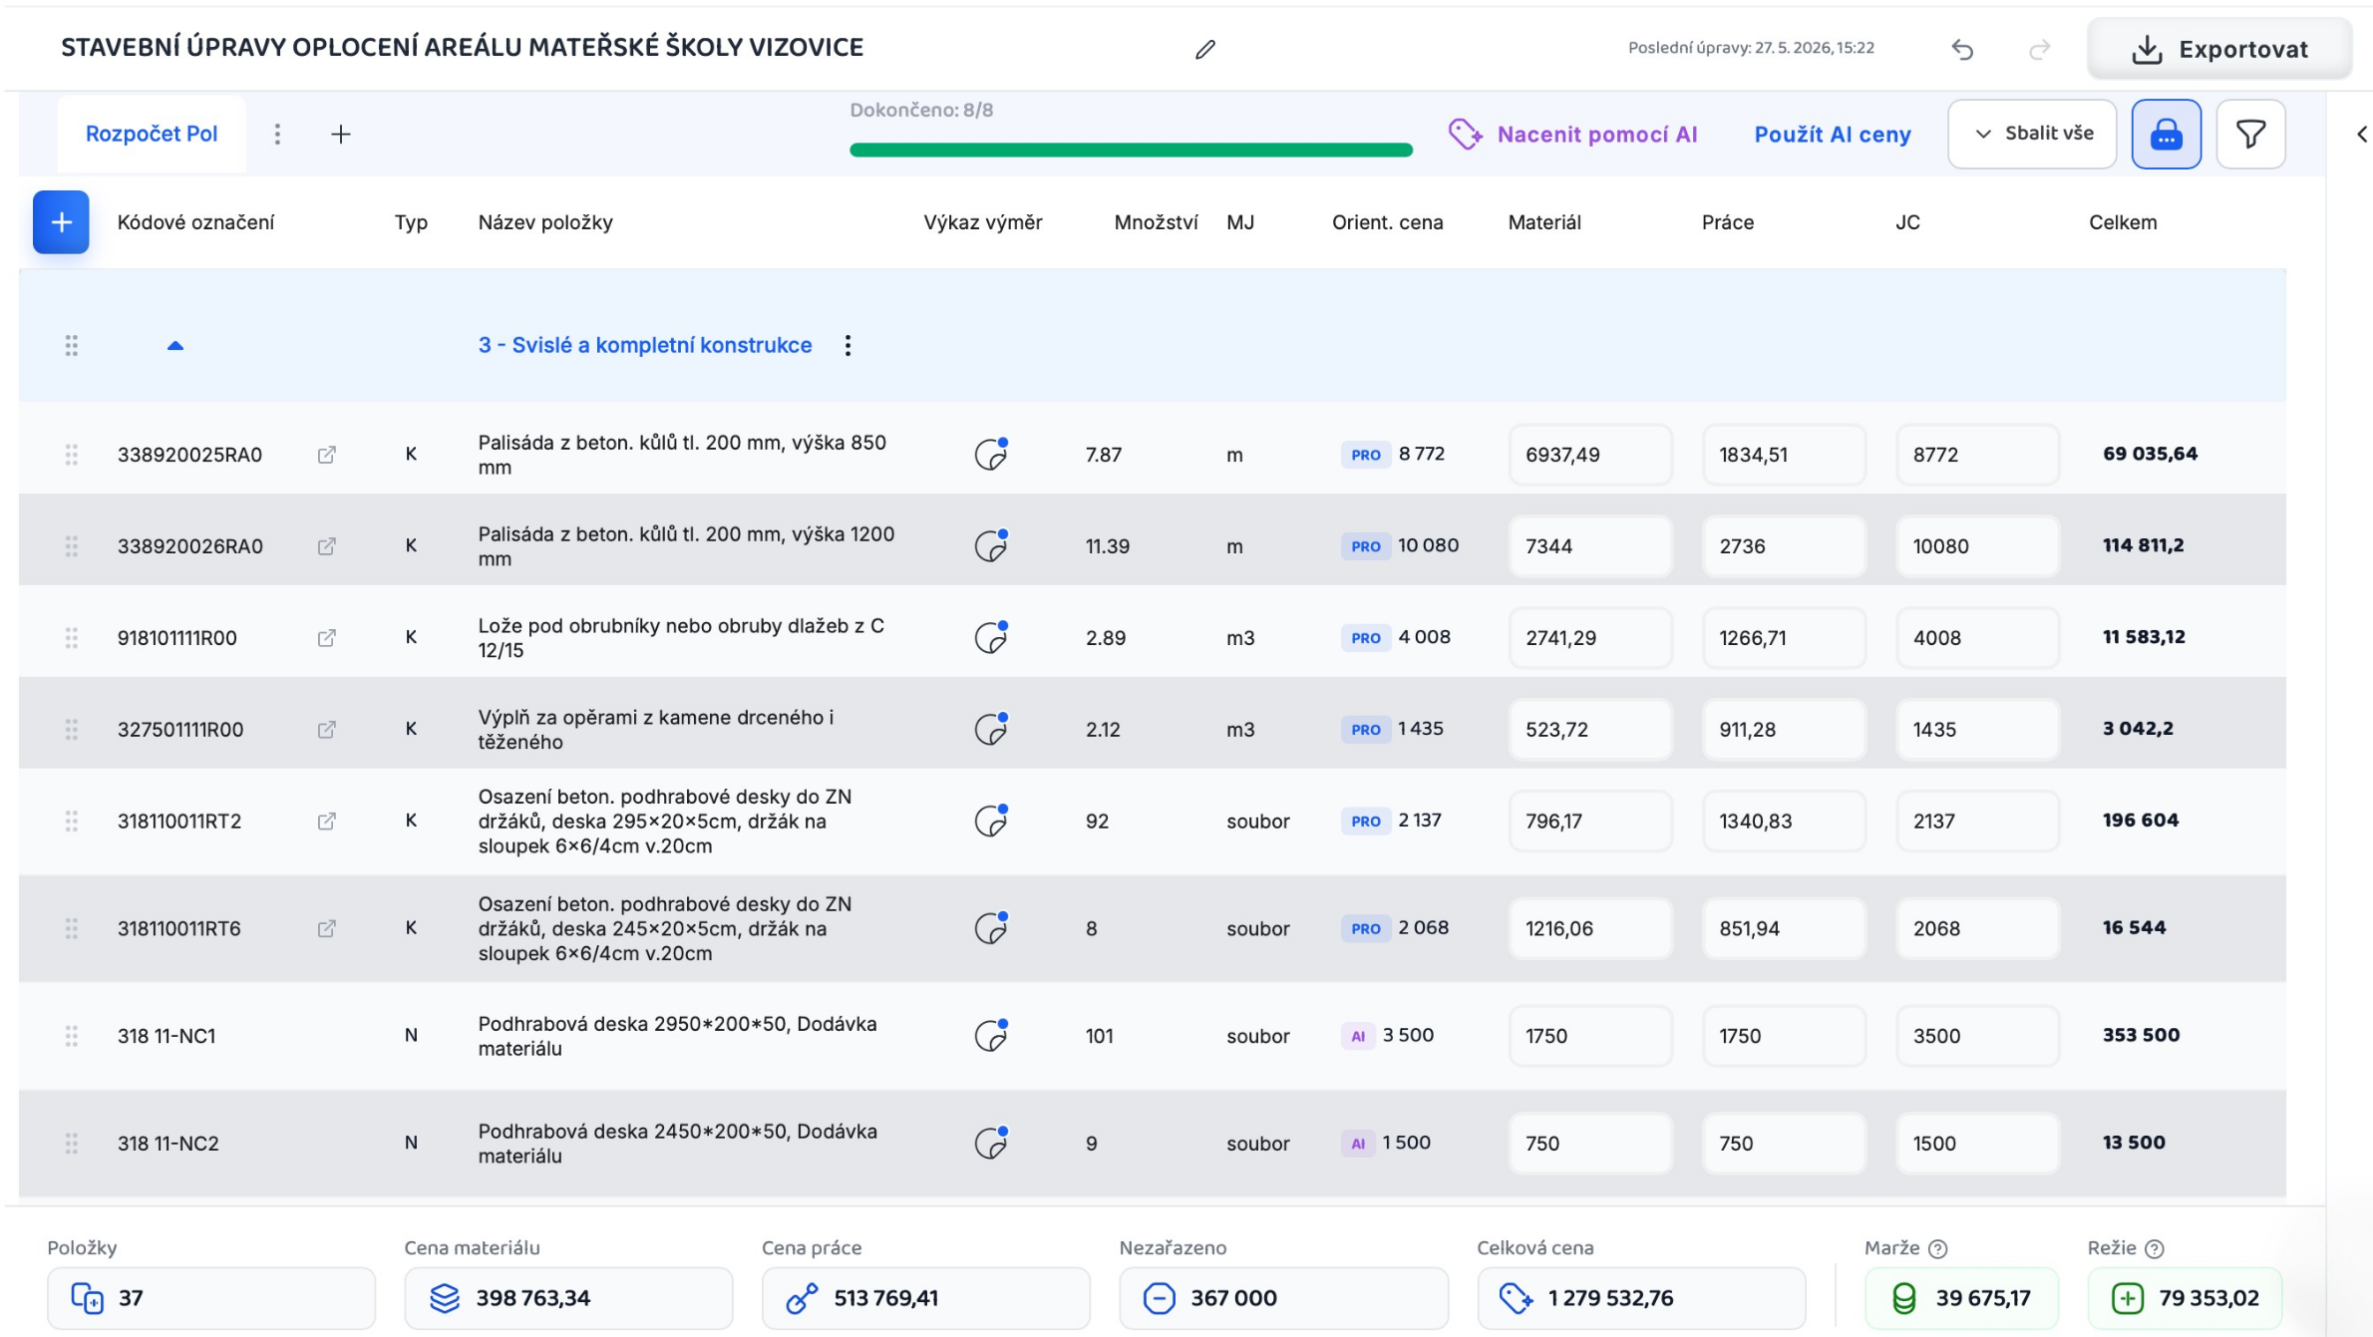Click the Dokončeno progress bar
Viewport: 2373px width, 1337px height.
(1131, 150)
